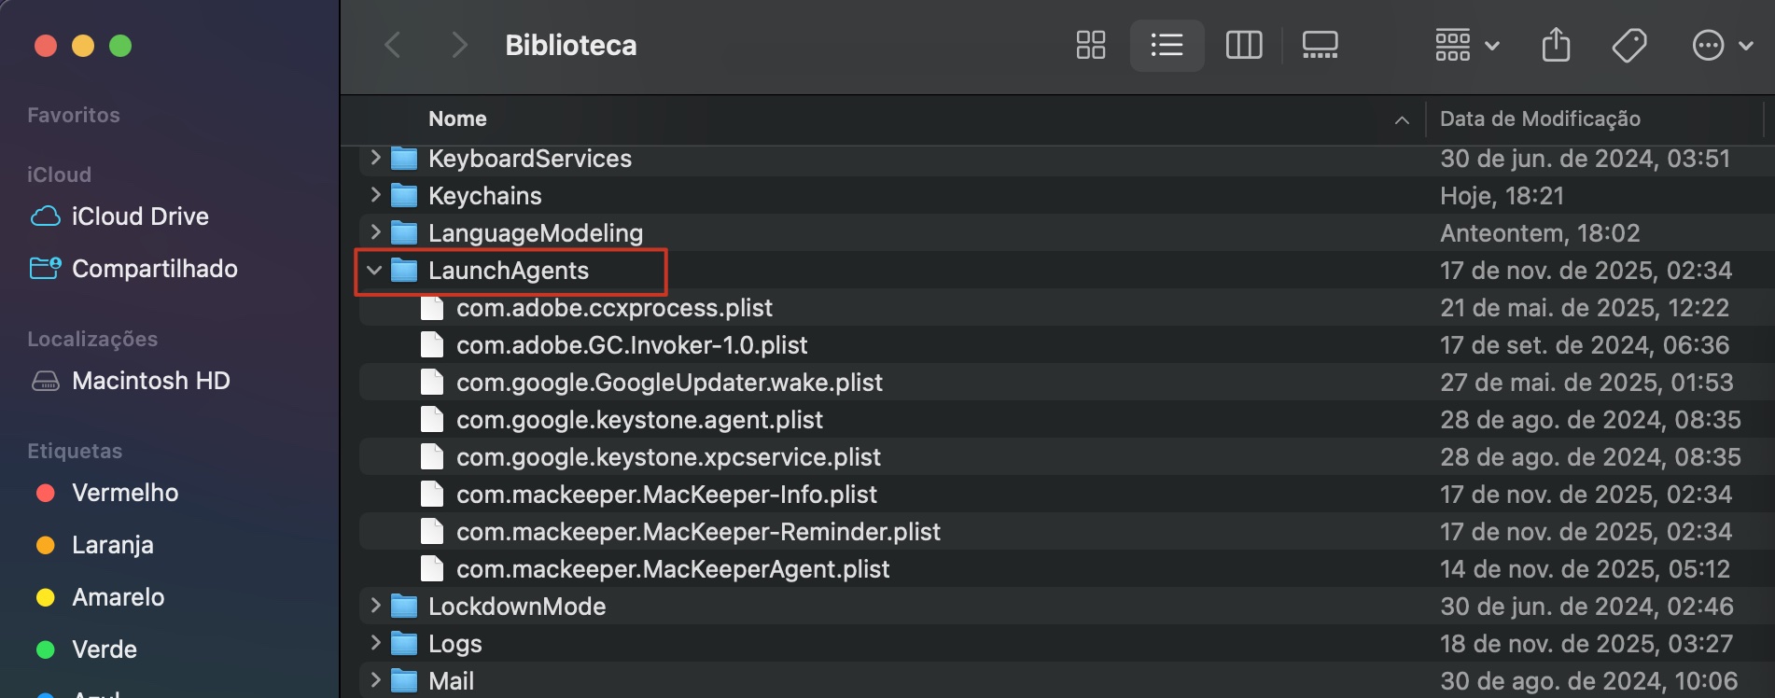Go forward with the right arrow
This screenshot has height=698, width=1775.
point(458,45)
